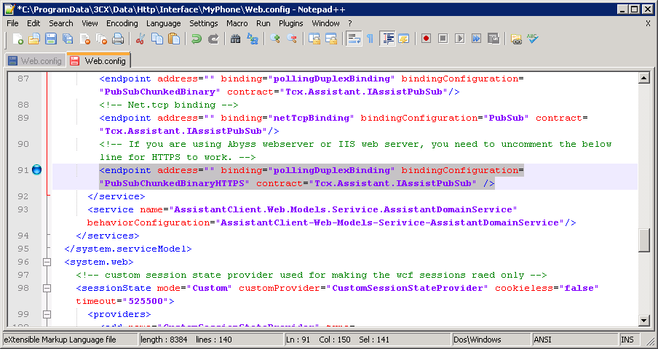The width and height of the screenshot is (658, 349).
Task: Open the Plugins menu
Action: (291, 23)
